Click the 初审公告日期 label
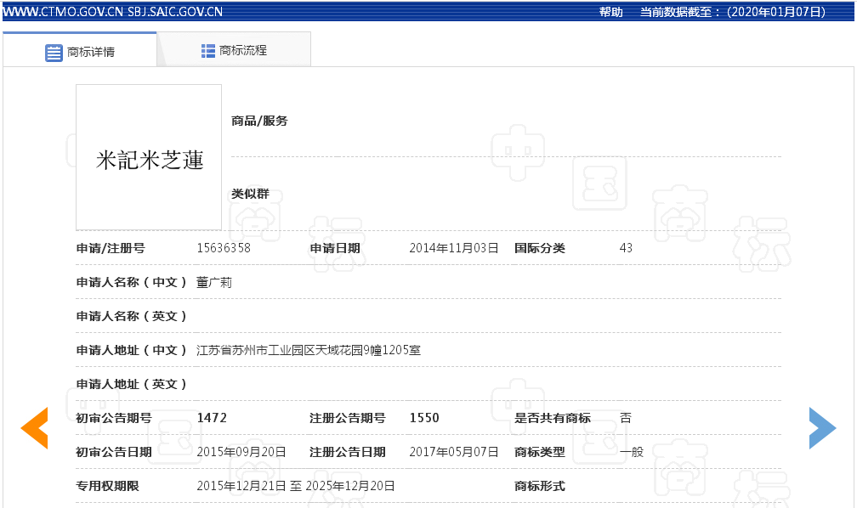 coord(114,452)
